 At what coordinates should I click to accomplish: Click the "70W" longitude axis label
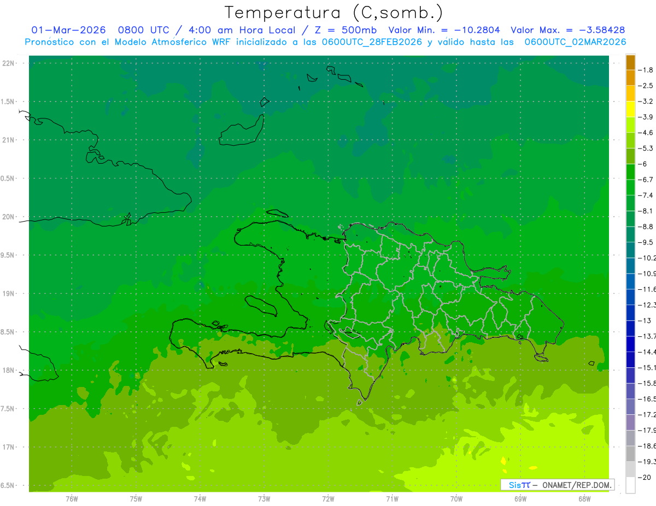coord(456,499)
